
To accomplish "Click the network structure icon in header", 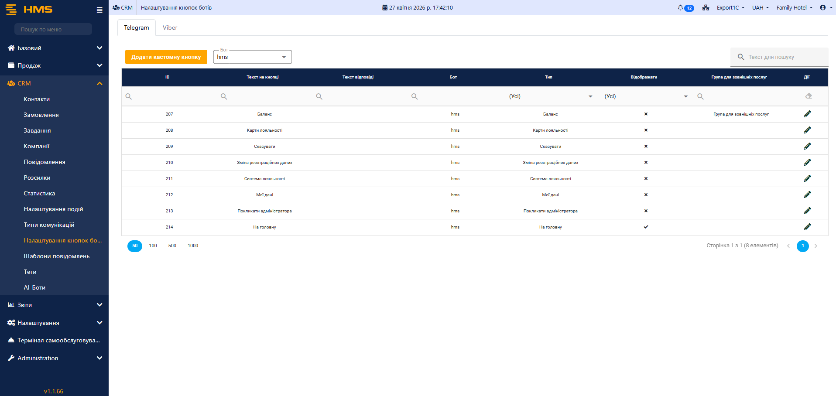I will point(706,8).
